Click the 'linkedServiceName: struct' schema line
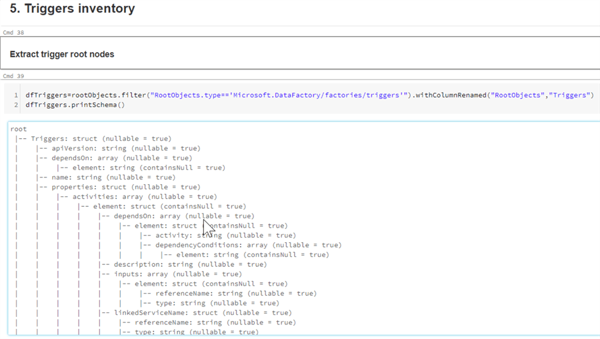The height and width of the screenshot is (339, 600). coord(203,312)
